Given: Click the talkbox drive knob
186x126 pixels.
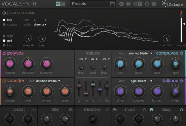Looking at the screenshot, I should (x=120, y=91).
